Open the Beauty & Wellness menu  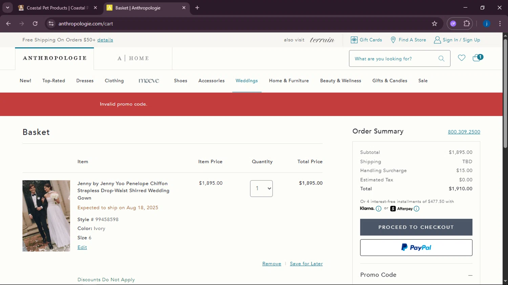click(340, 81)
